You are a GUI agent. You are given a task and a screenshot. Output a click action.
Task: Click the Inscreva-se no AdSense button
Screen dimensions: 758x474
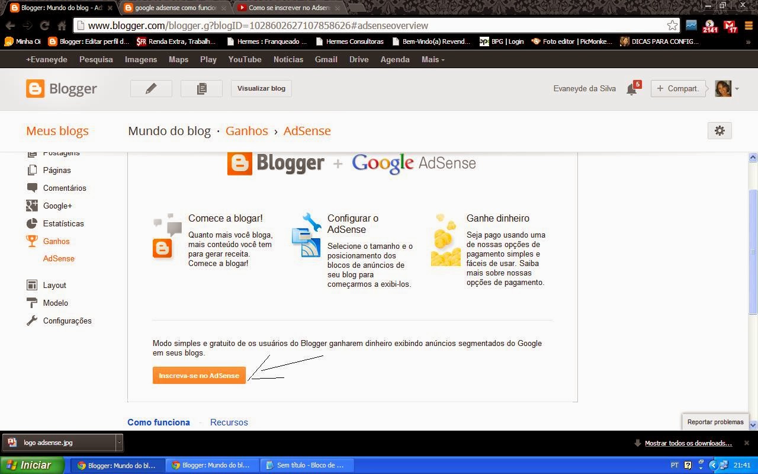[199, 376]
